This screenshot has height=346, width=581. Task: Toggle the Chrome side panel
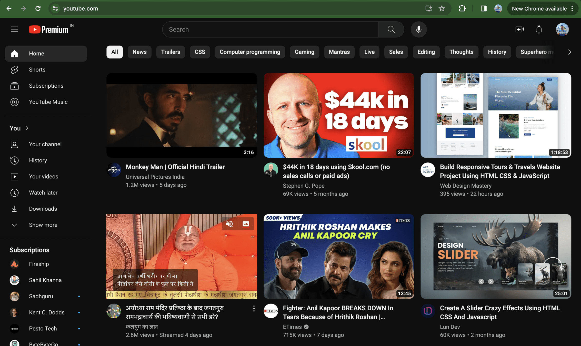pyautogui.click(x=483, y=8)
